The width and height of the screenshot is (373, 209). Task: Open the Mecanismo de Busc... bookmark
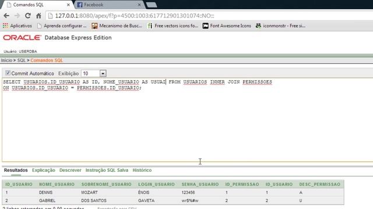(x=117, y=26)
